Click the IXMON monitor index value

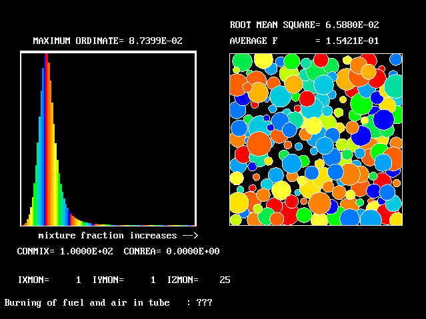coord(78,280)
